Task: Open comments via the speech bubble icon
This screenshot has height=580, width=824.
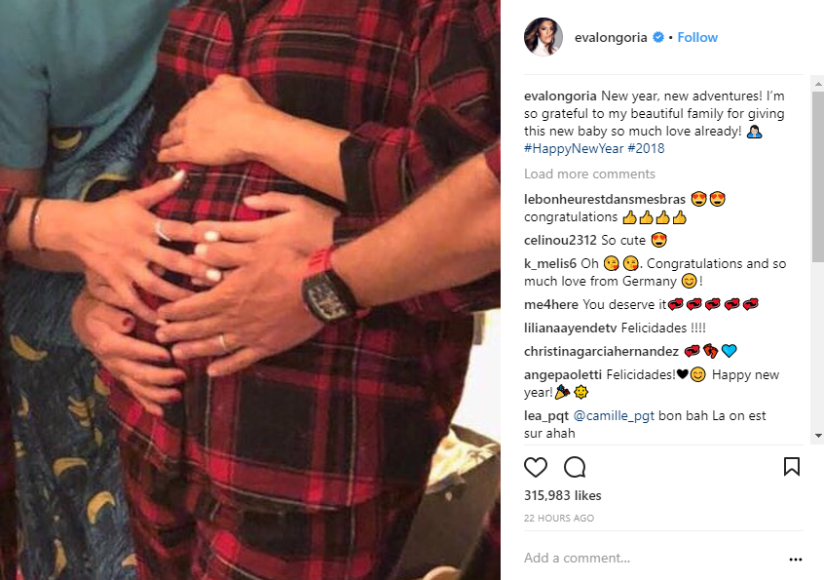Action: pyautogui.click(x=575, y=467)
